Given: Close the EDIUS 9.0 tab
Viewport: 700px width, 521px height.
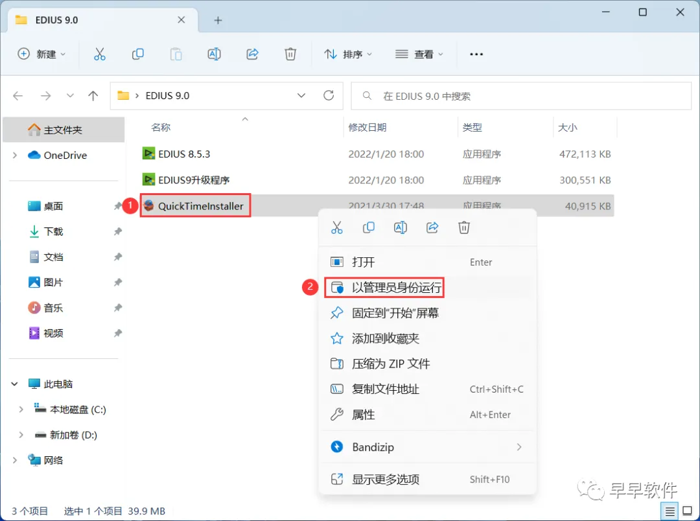Looking at the screenshot, I should [x=181, y=19].
